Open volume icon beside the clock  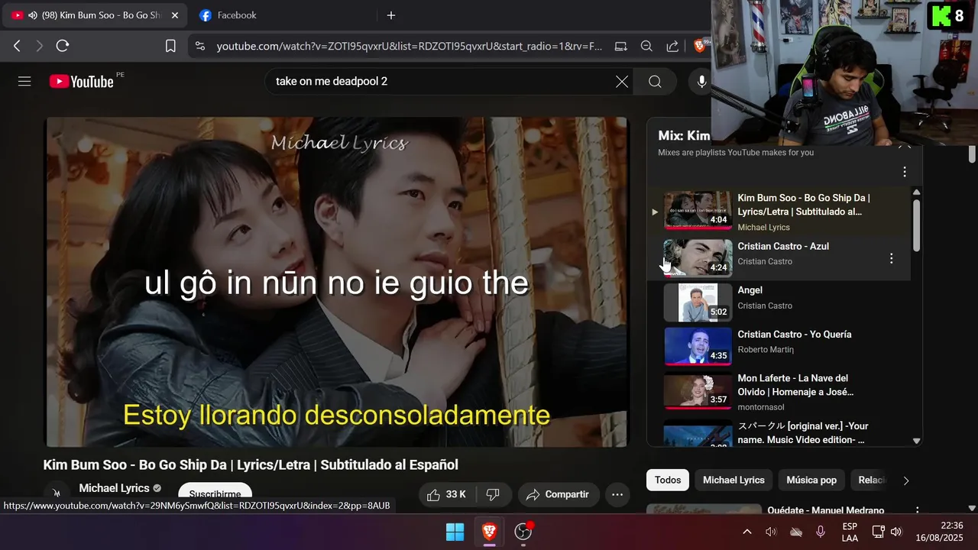pyautogui.click(x=896, y=532)
